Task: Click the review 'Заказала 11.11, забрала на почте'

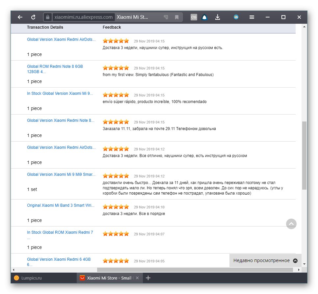Action: tap(159, 129)
